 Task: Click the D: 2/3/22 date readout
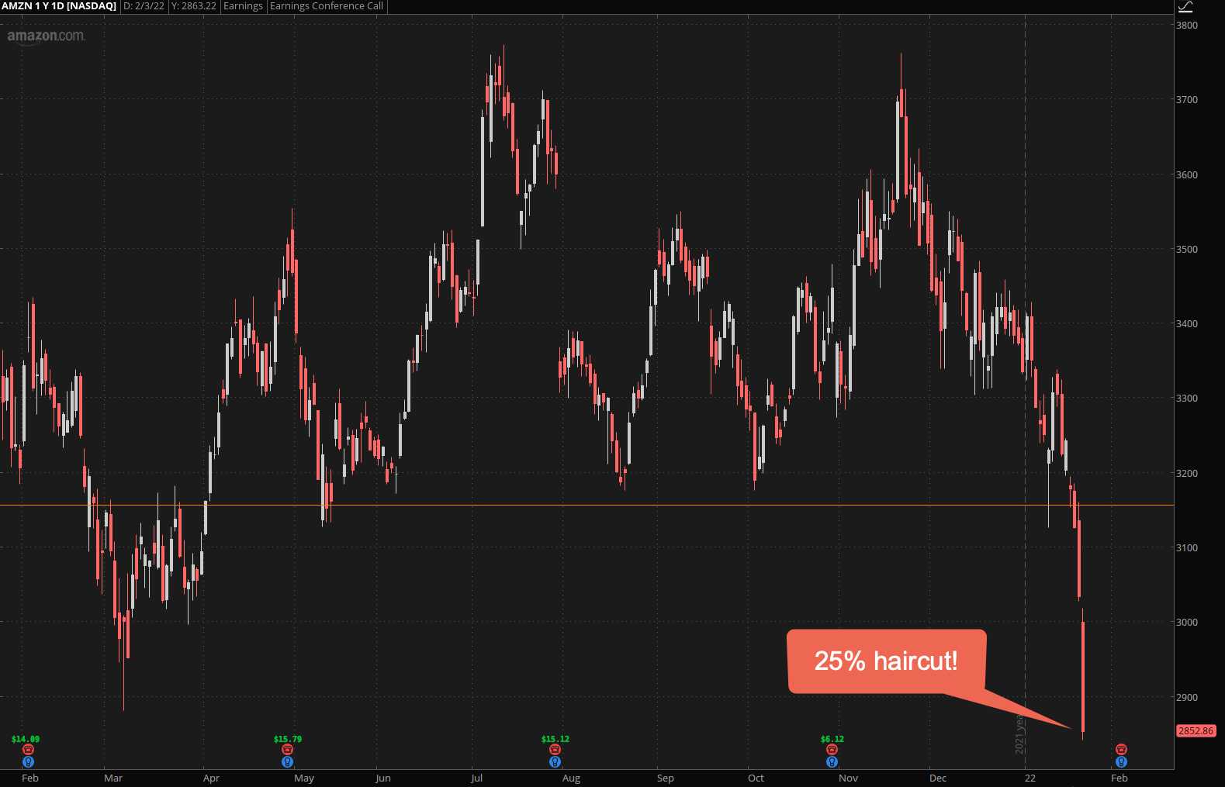point(144,6)
